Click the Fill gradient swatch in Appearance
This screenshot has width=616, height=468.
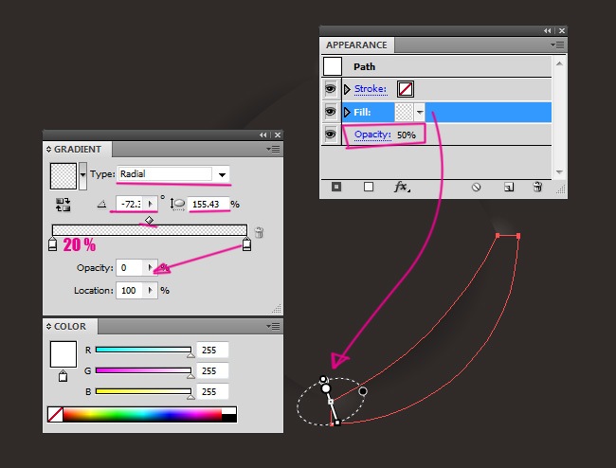pos(404,113)
